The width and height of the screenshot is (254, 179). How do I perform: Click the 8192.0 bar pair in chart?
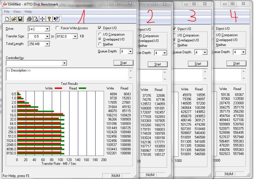click(41, 153)
